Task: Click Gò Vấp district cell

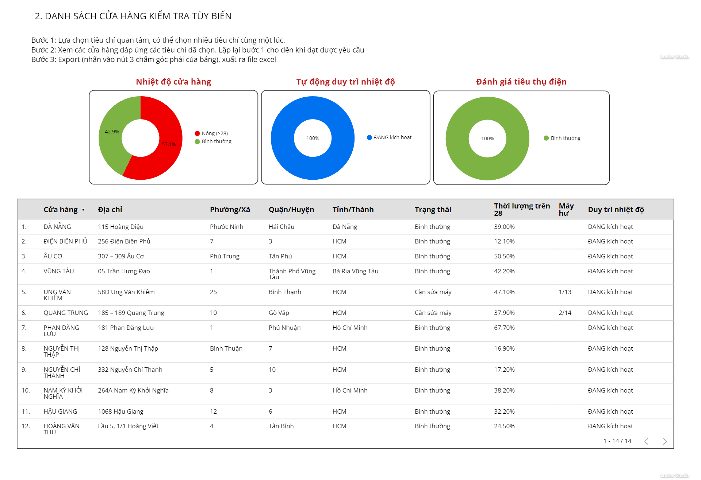Action: tap(279, 313)
